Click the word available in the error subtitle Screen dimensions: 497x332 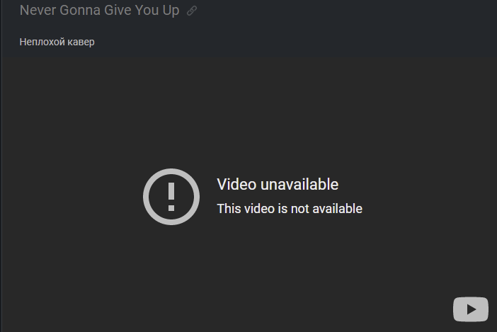coord(337,209)
